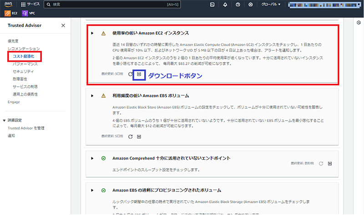This screenshot has height=215, width=364.
Task: Download the low-utilization EC2 instances report
Action: coord(139,74)
